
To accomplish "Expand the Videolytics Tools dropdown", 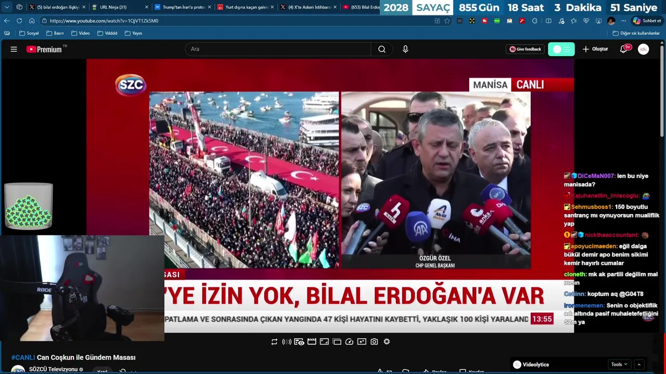I will click(x=619, y=365).
